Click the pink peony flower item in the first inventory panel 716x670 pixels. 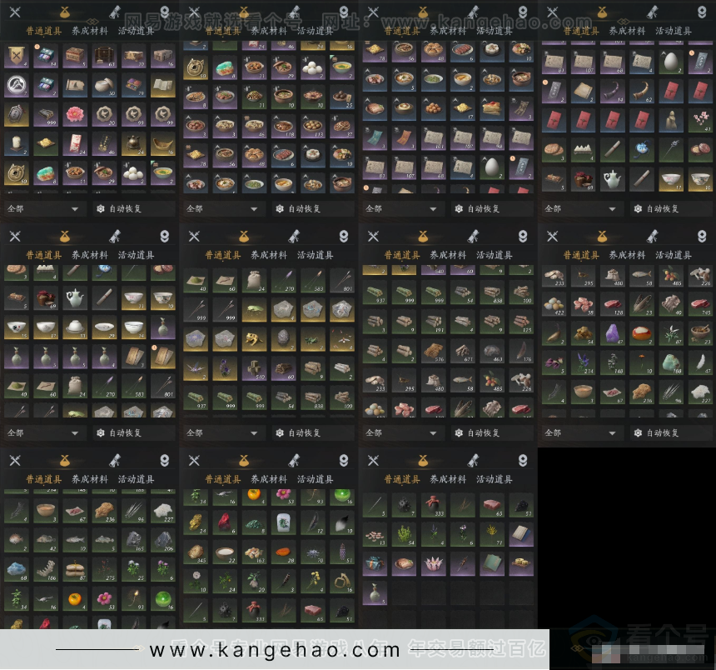74,113
